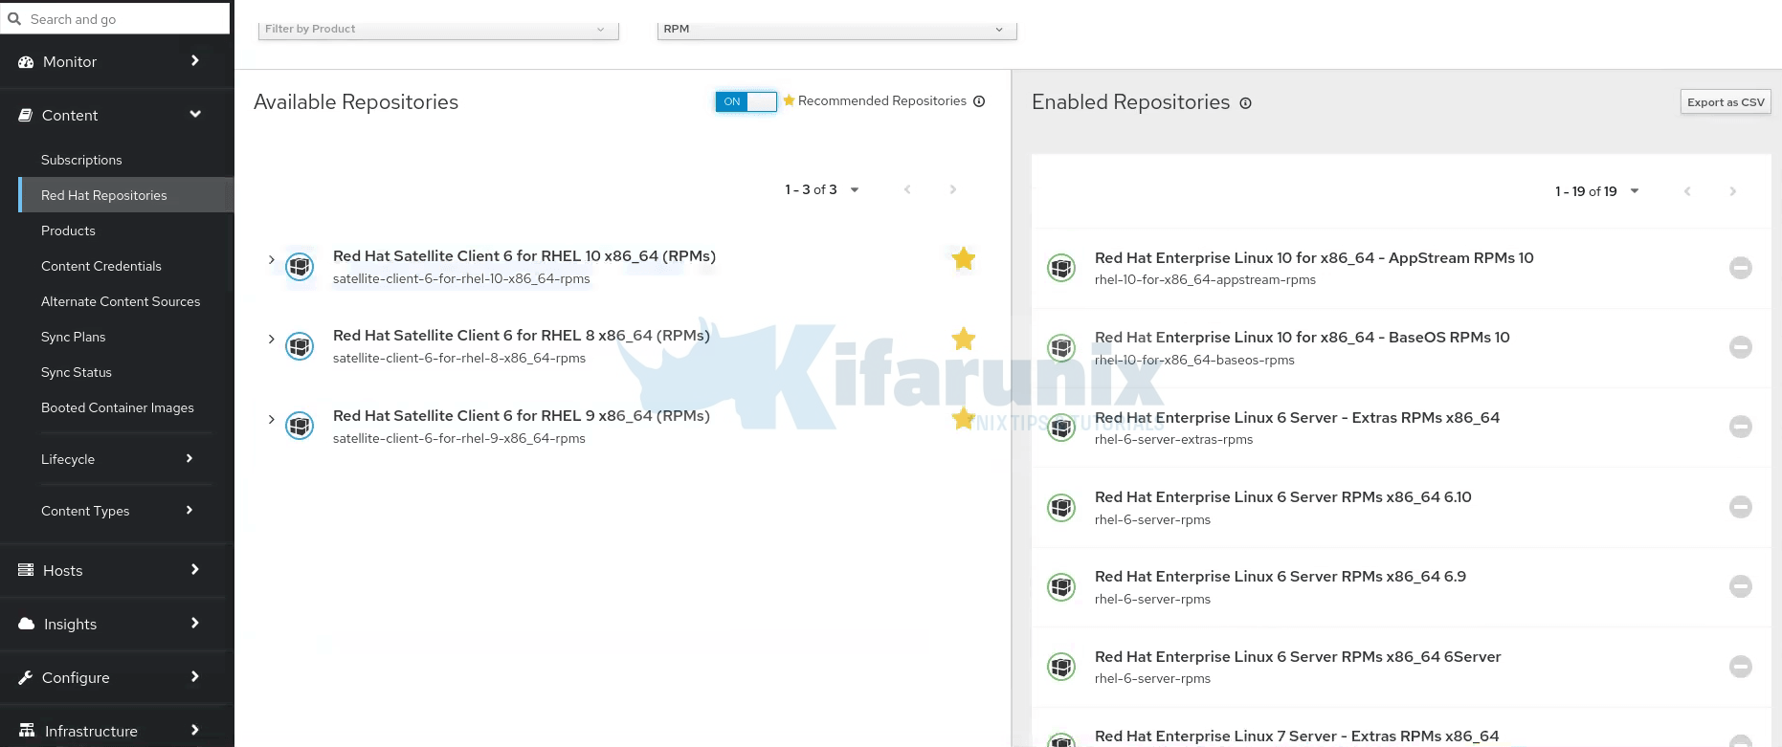1782x747 pixels.
Task: Click Recommended Repositories info icon
Action: coord(979,101)
